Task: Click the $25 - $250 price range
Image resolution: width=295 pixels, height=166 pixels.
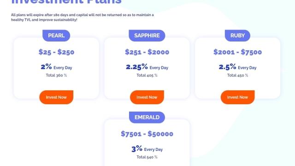Action: coord(56,52)
